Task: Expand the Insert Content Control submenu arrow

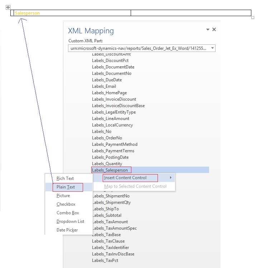Action: coord(170,178)
